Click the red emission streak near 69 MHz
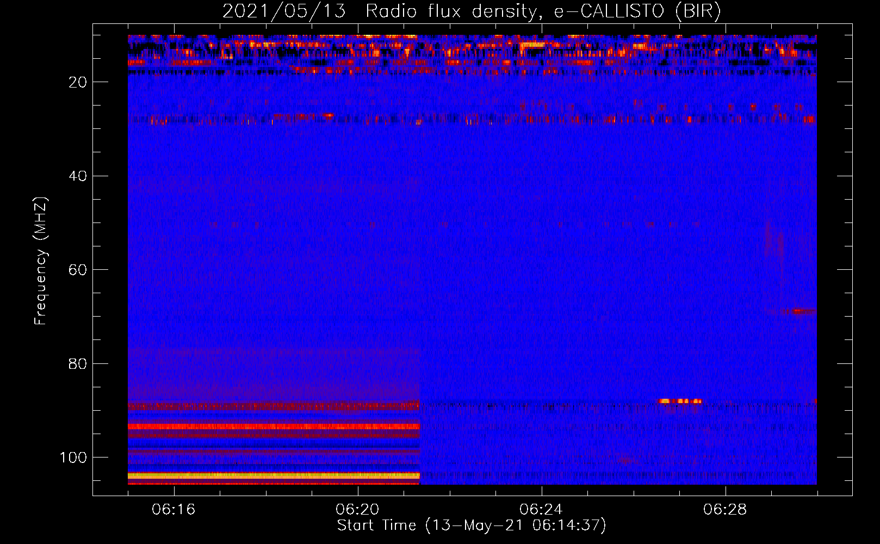Image resolution: width=880 pixels, height=544 pixels. pyautogui.click(x=800, y=312)
